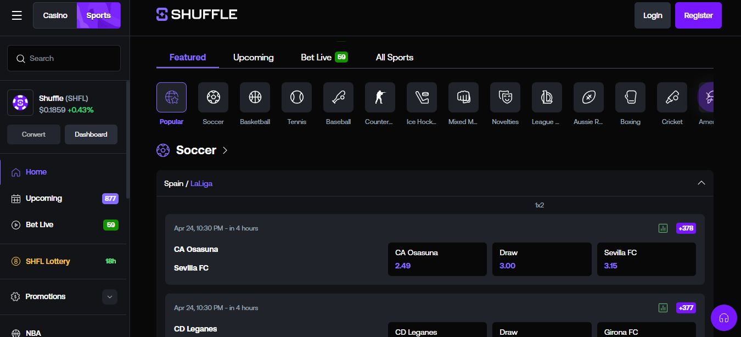Viewport: 741px width, 337px height.
Task: Open the Ice Hockey category
Action: coord(422,97)
